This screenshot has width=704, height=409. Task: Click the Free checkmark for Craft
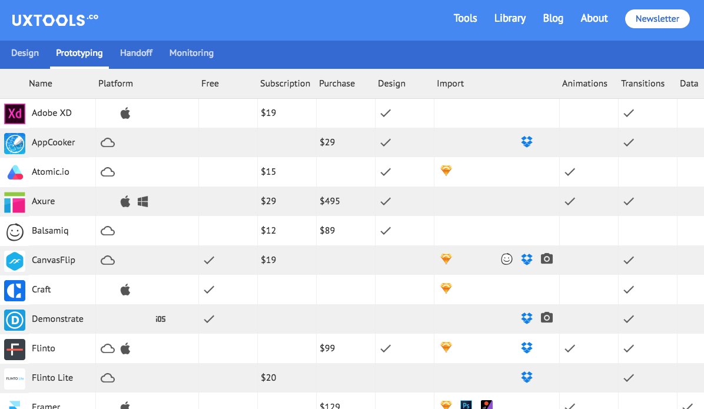(209, 290)
